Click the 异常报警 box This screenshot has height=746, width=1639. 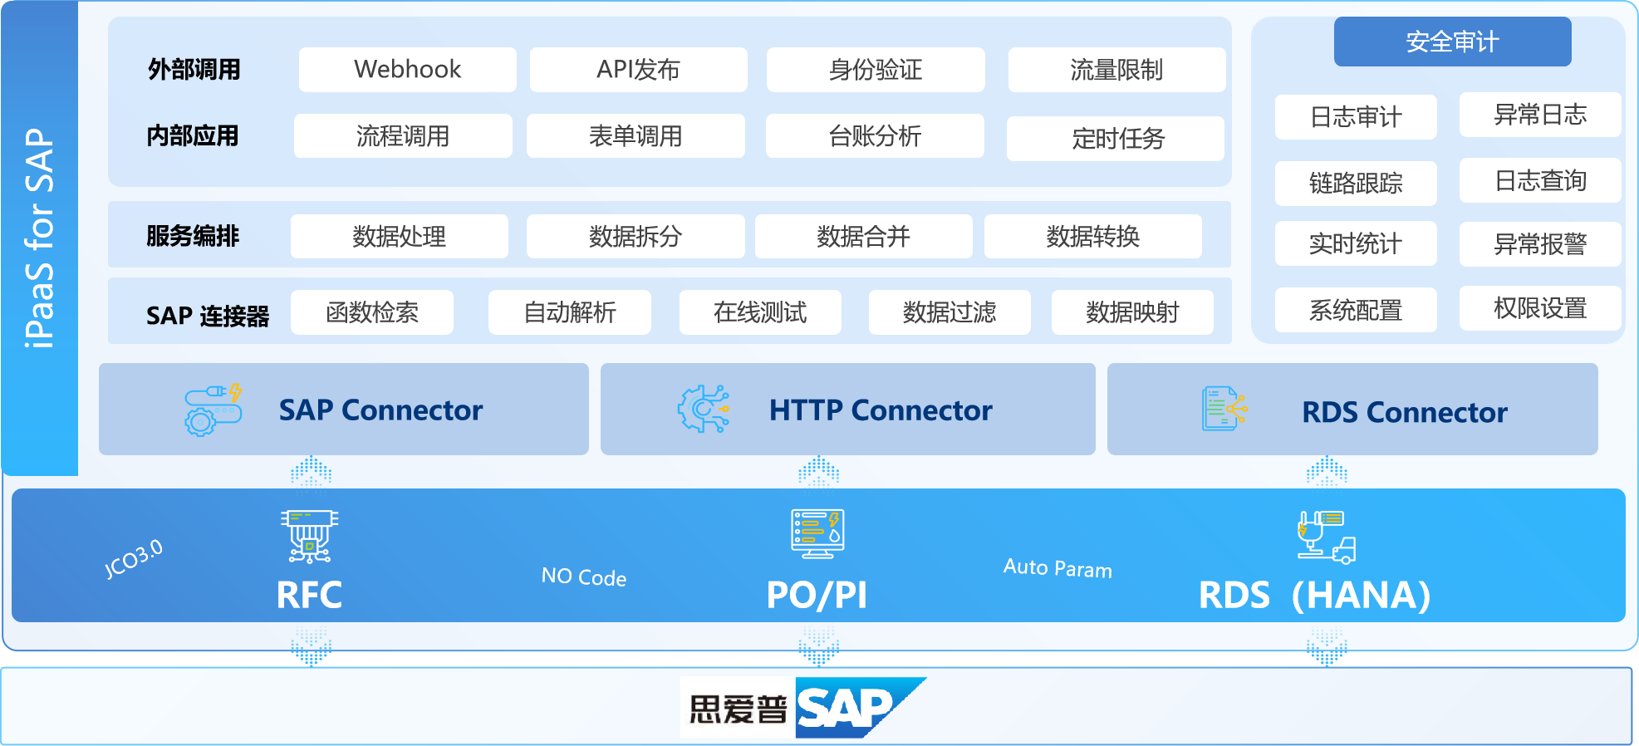pyautogui.click(x=1540, y=244)
